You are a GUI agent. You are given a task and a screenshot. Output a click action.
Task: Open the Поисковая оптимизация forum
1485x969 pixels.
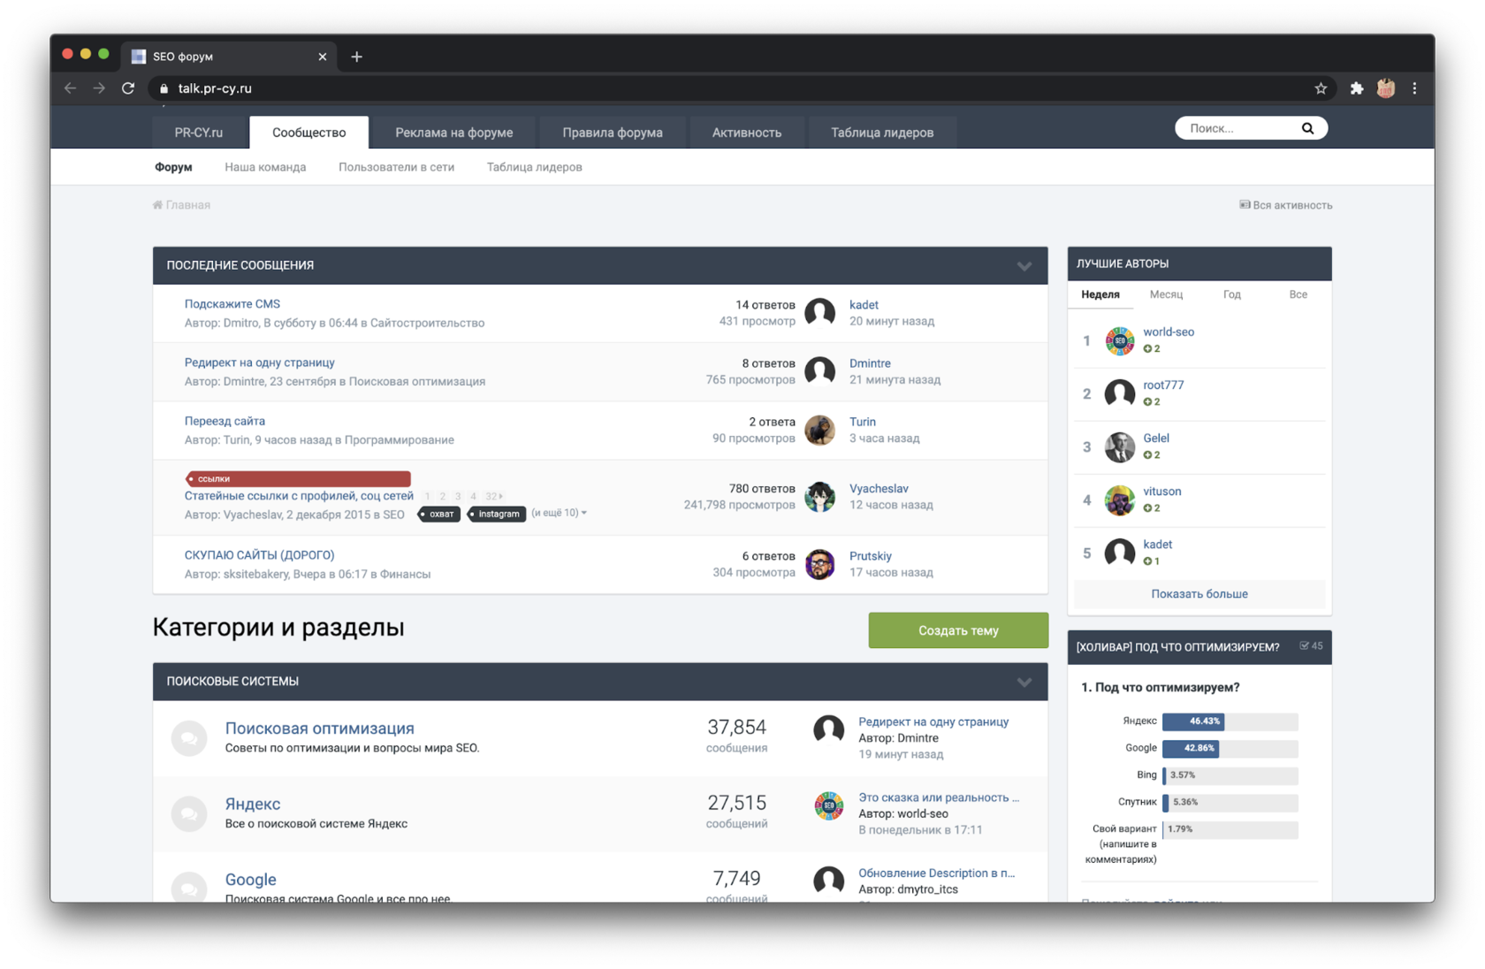[x=320, y=729]
